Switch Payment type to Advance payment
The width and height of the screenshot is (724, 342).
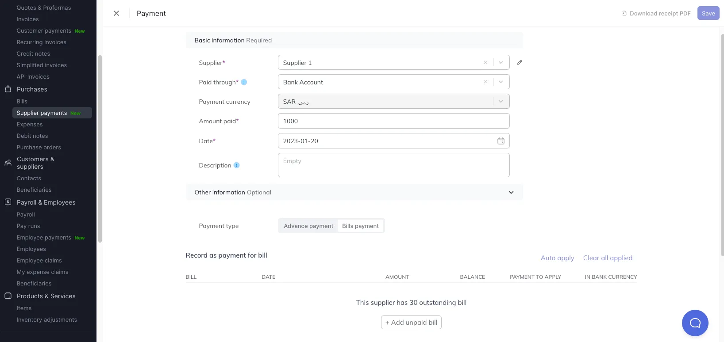(308, 226)
